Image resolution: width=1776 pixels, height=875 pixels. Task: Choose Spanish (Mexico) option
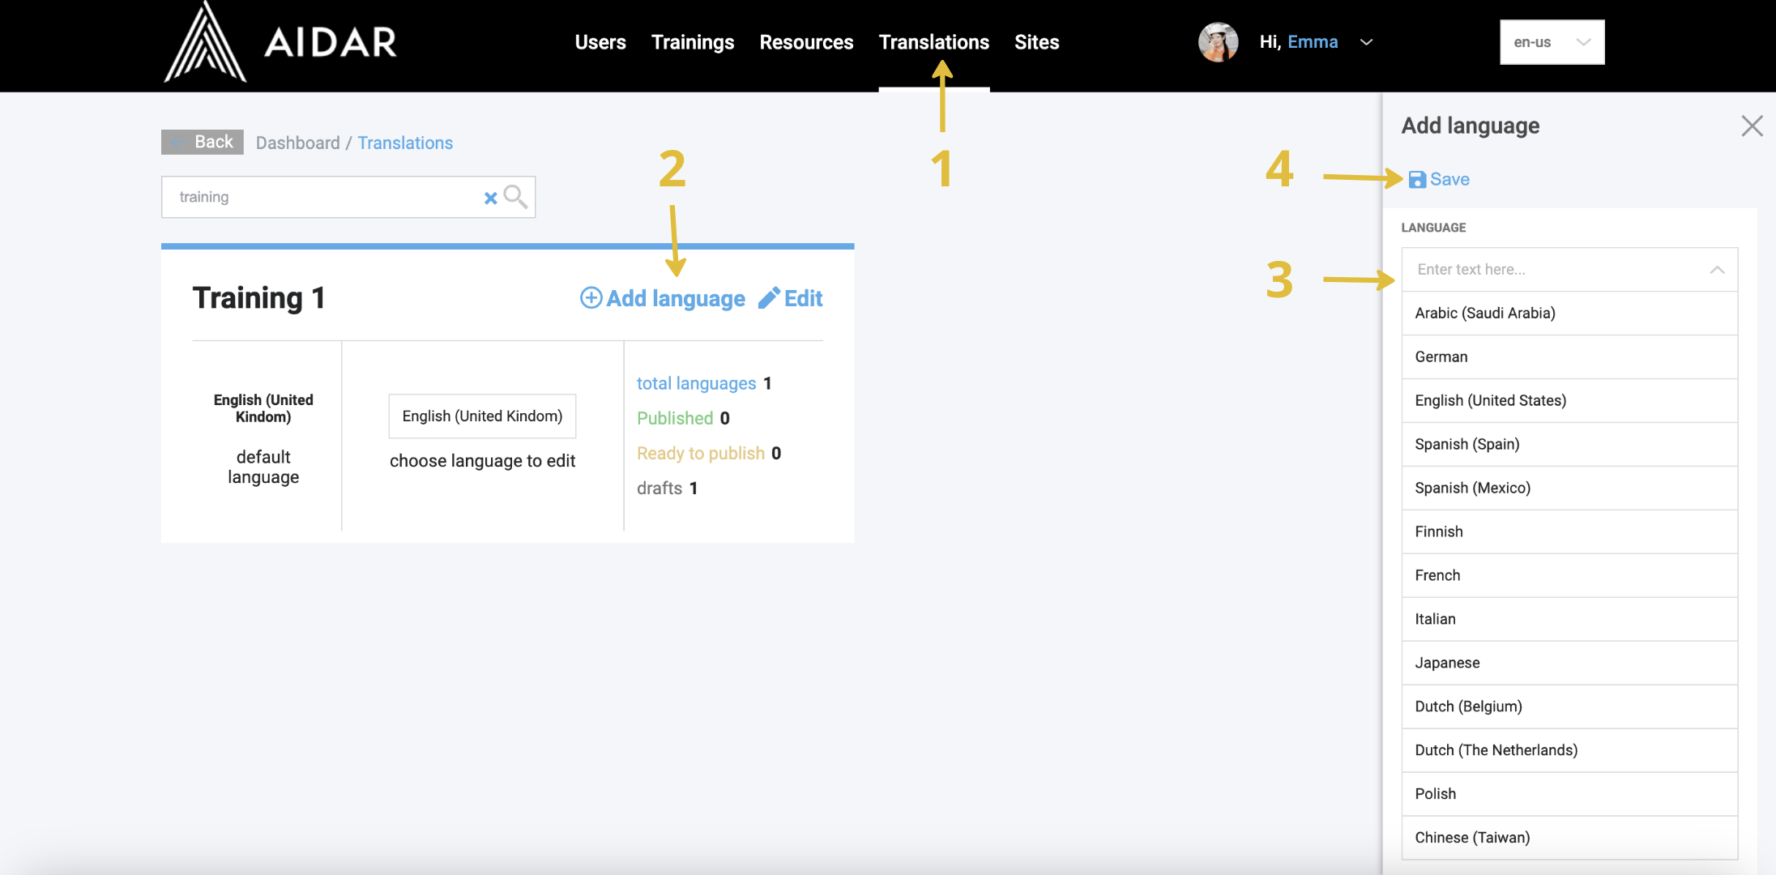pos(1569,489)
